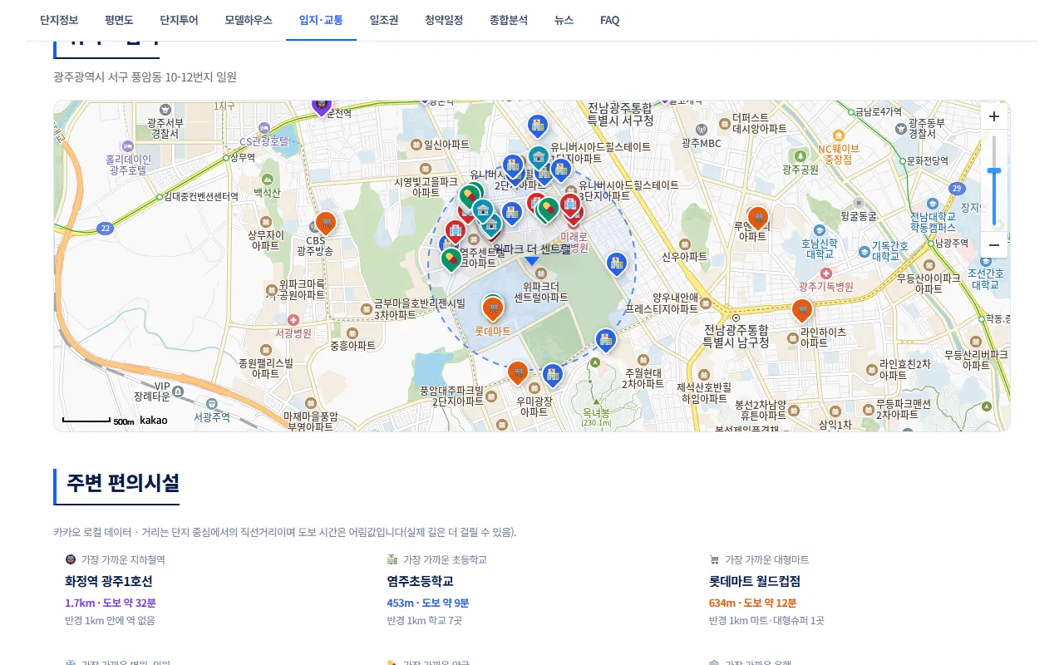Image resolution: width=1064 pixels, height=665 pixels.
Task: Switch to the 평면도 tab
Action: [120, 20]
